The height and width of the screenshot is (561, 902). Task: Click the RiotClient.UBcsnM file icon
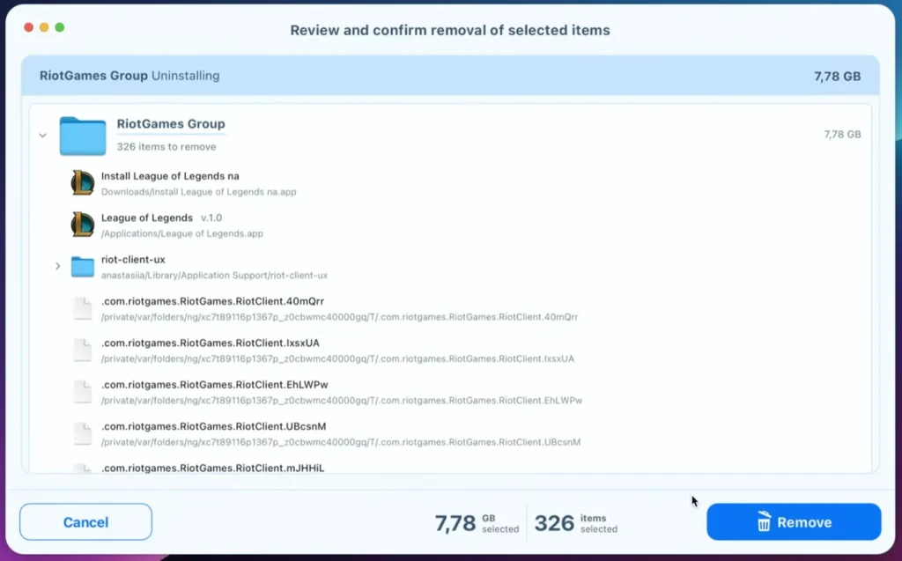tap(83, 433)
